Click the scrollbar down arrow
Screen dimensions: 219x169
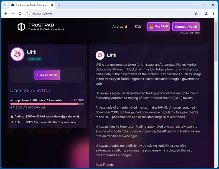(x=216, y=166)
